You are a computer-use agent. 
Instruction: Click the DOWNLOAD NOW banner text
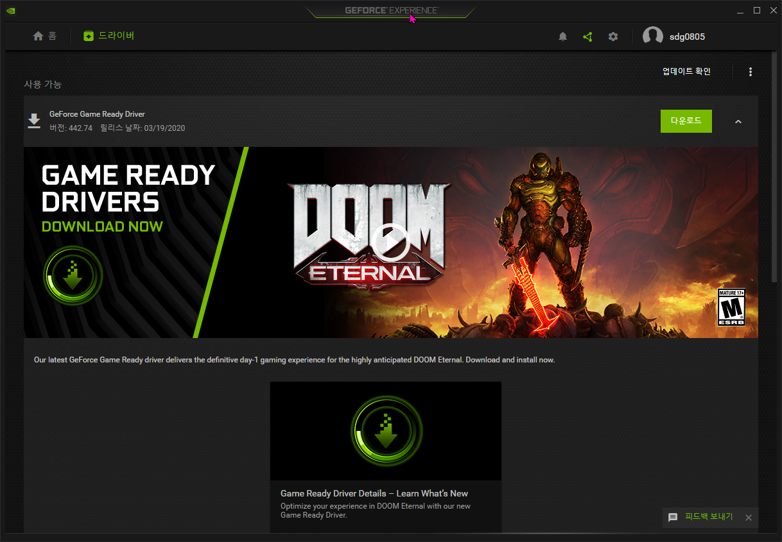[102, 226]
